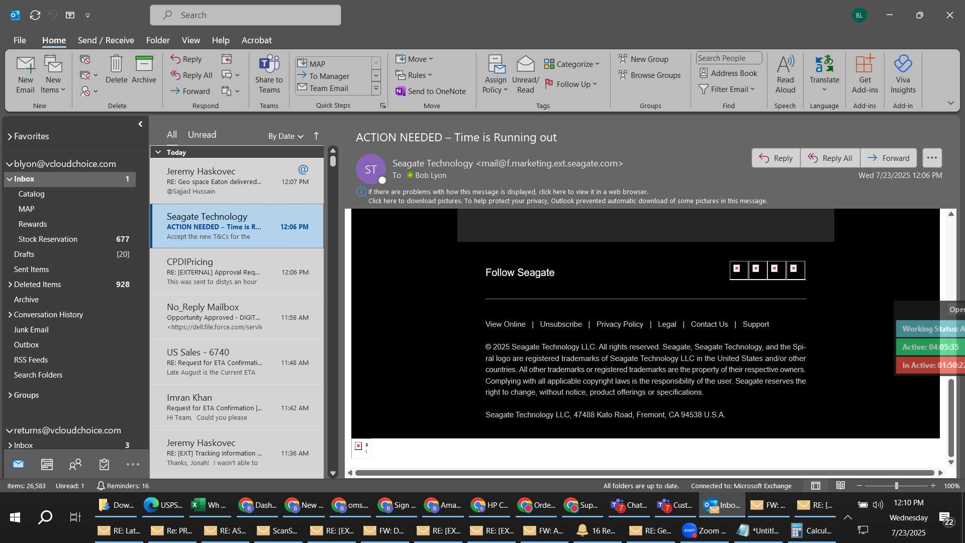
Task: Switch to Reading view in status bar
Action: tap(840, 486)
